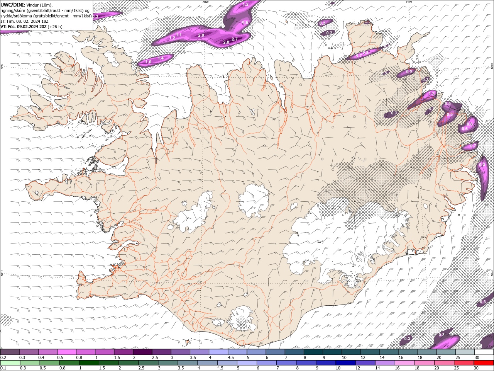The image size is (494, 371).
Task: Click the 20W longitude label
Action: 205,2
